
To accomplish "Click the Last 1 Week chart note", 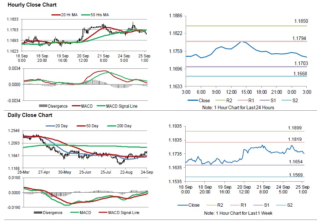I will (238, 213).
